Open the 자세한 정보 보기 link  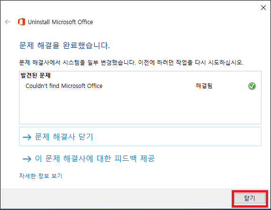(41, 176)
